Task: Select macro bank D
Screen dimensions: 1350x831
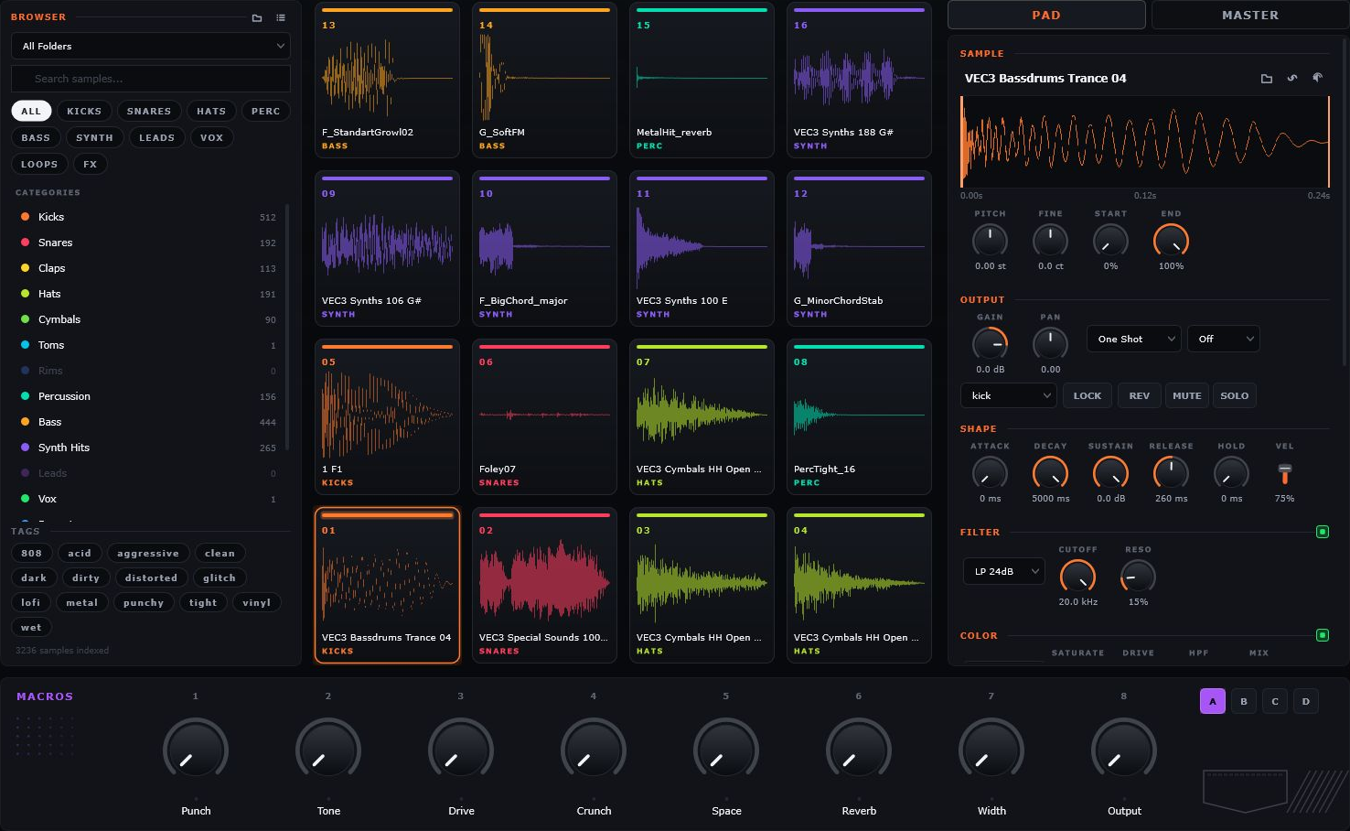Action: [1306, 701]
